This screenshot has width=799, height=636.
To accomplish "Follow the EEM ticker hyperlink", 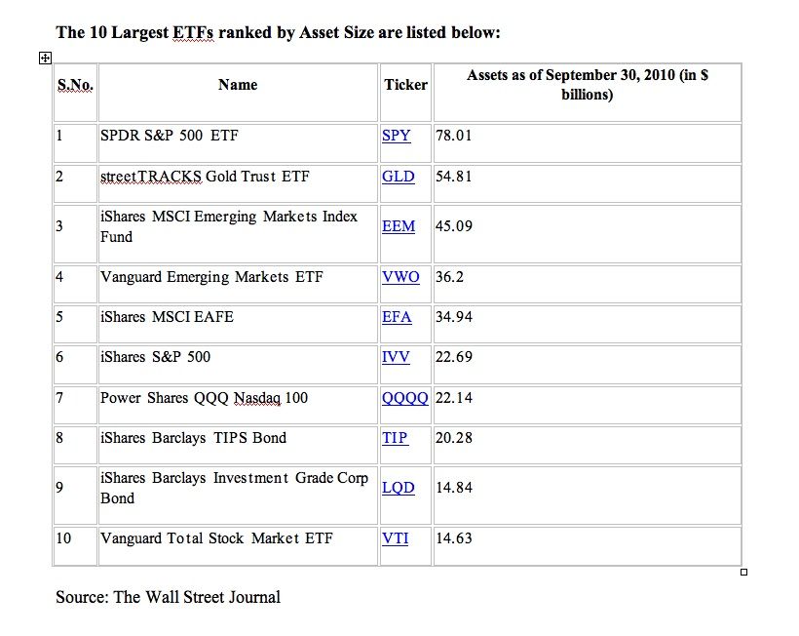I will 398,226.
